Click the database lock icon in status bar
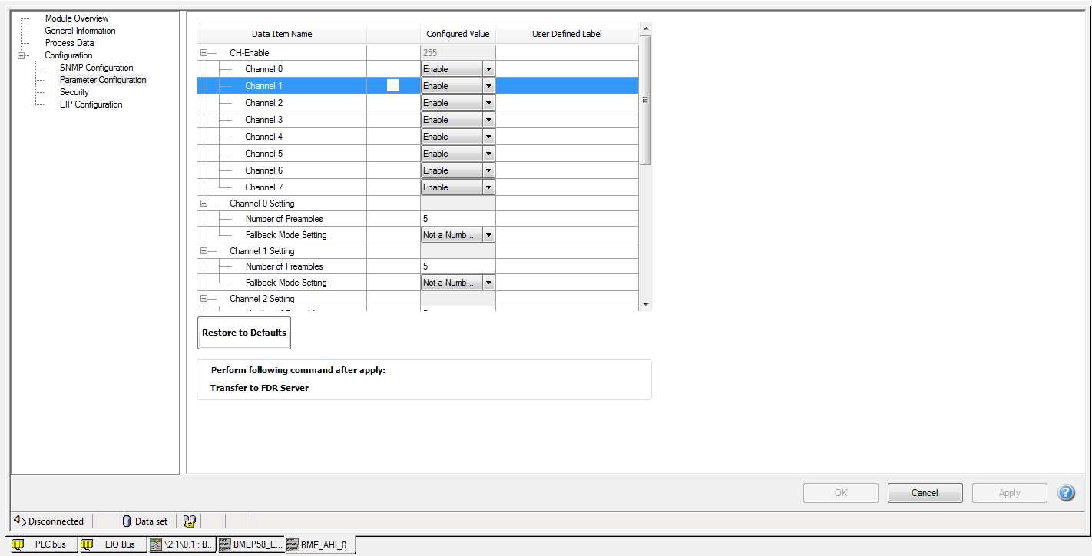Viewport: 1092px width, 556px height. coord(190,521)
